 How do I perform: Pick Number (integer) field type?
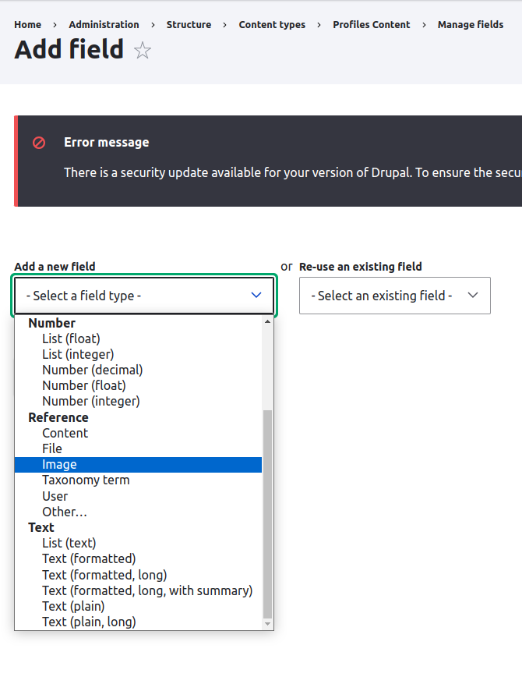point(138,402)
